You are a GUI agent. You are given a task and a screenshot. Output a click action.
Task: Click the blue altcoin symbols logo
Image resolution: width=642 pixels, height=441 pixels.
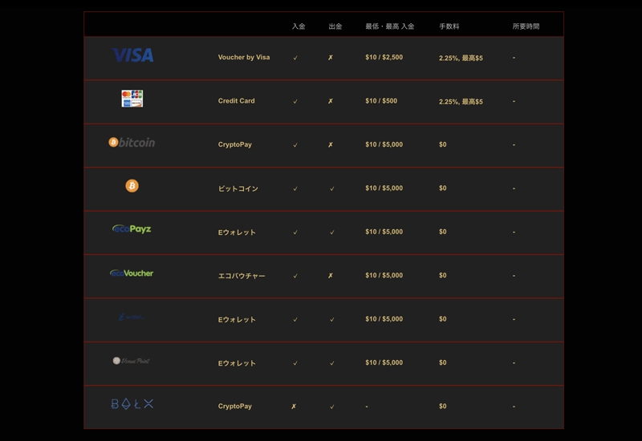132,404
